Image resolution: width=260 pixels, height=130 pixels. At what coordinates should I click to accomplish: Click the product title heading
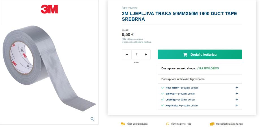click(x=179, y=16)
